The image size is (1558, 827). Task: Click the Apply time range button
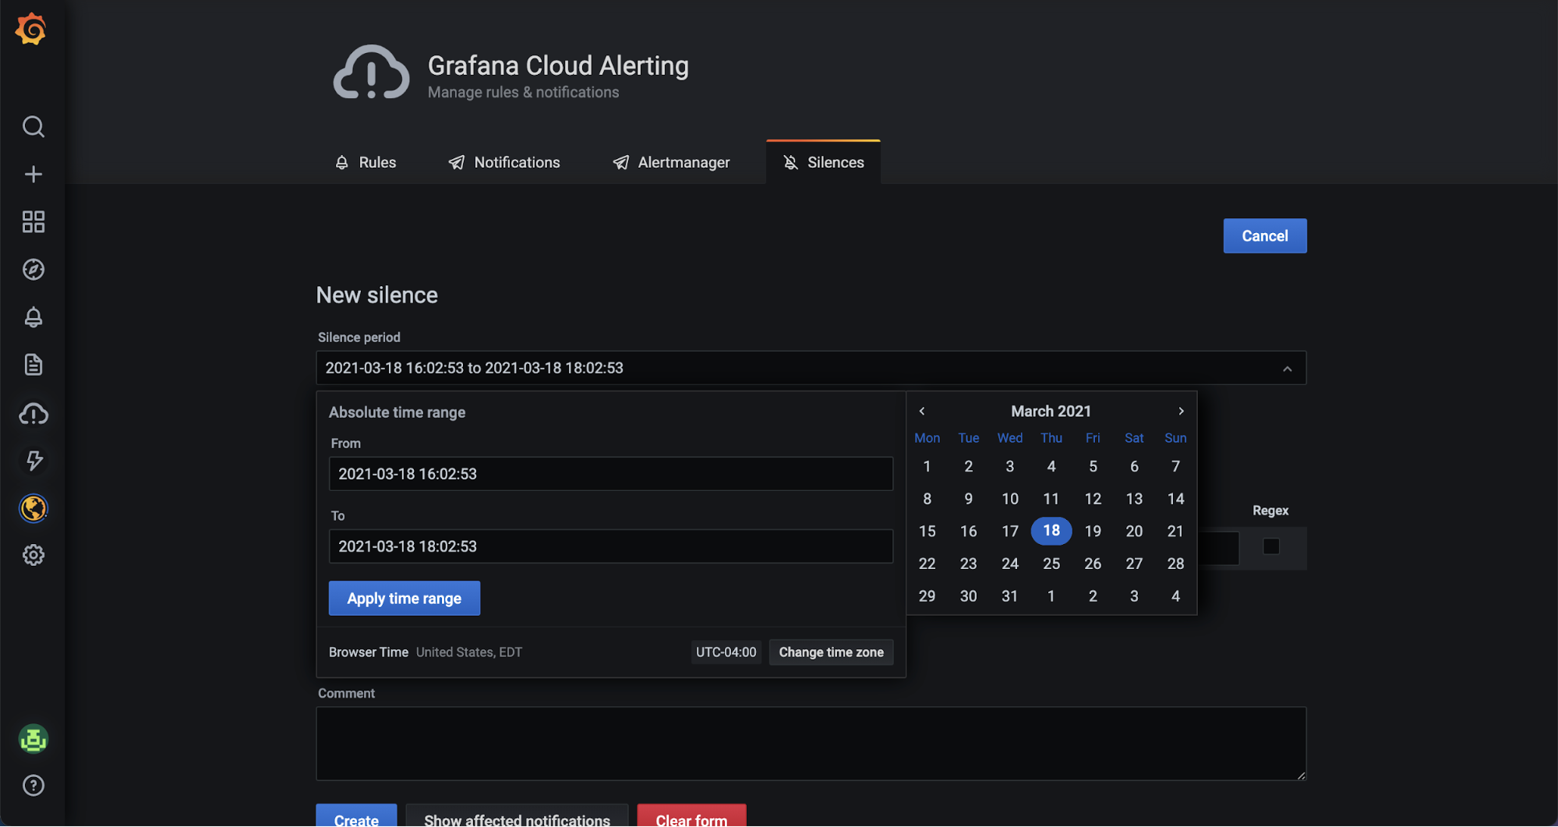[404, 599]
